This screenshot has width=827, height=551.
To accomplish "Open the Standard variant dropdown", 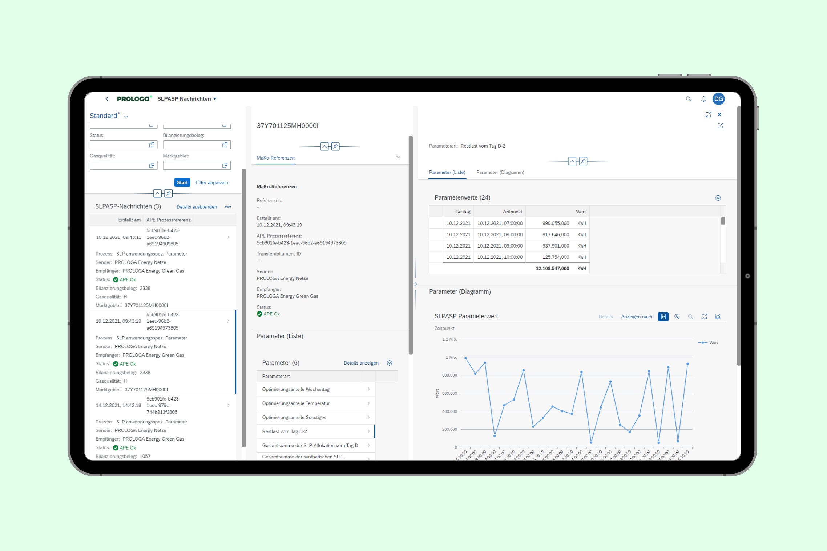I will [126, 116].
